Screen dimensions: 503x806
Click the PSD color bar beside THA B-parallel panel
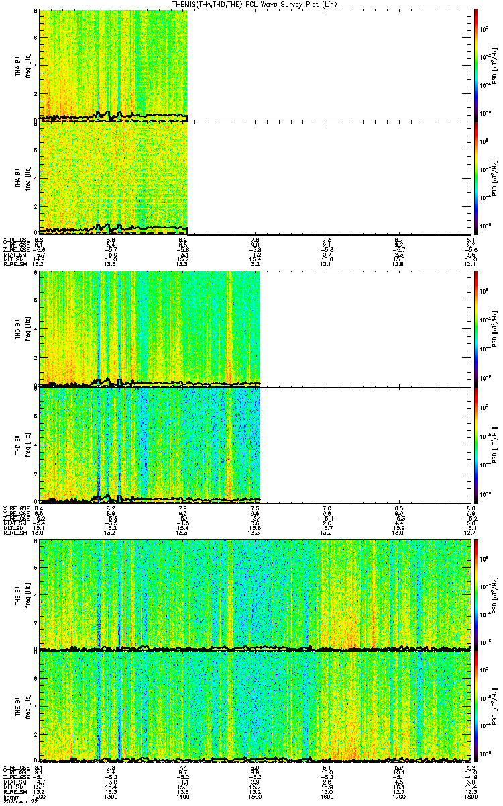coord(476,178)
